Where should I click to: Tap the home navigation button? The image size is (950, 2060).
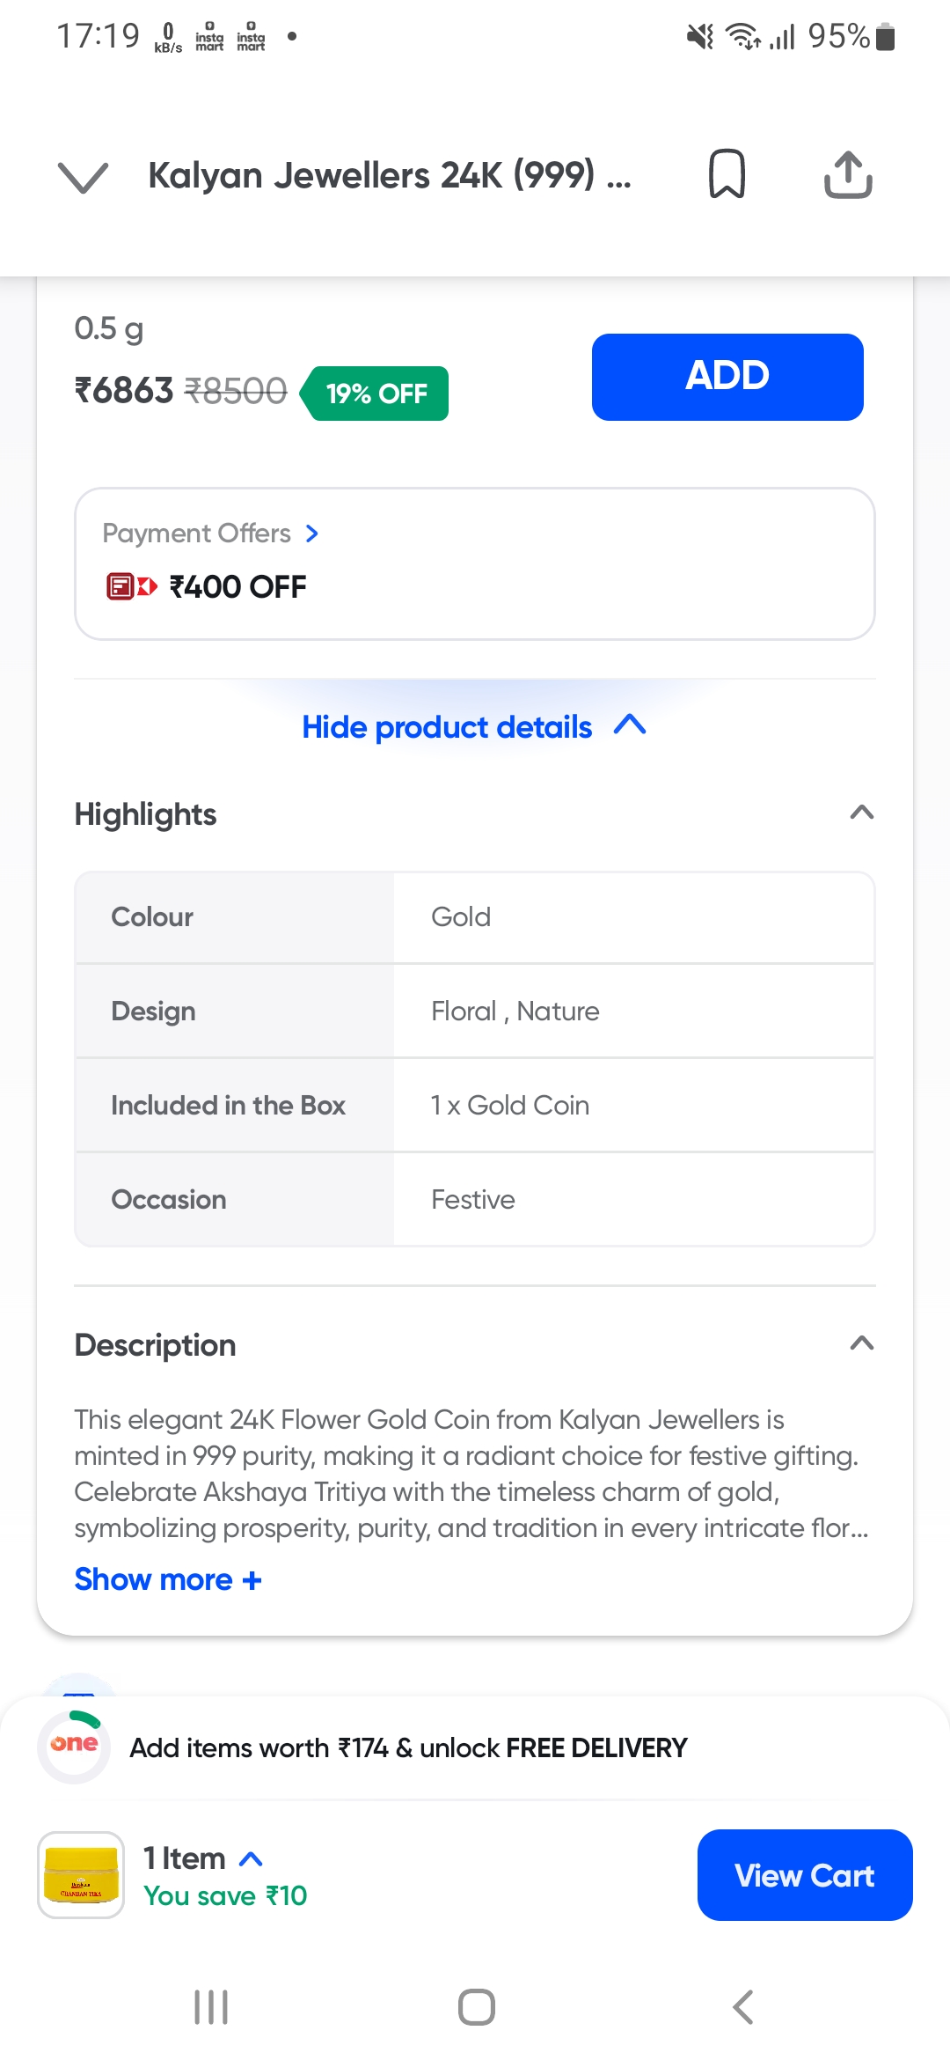pos(475,2008)
